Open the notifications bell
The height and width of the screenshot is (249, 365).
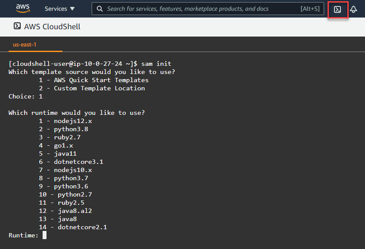coord(353,9)
